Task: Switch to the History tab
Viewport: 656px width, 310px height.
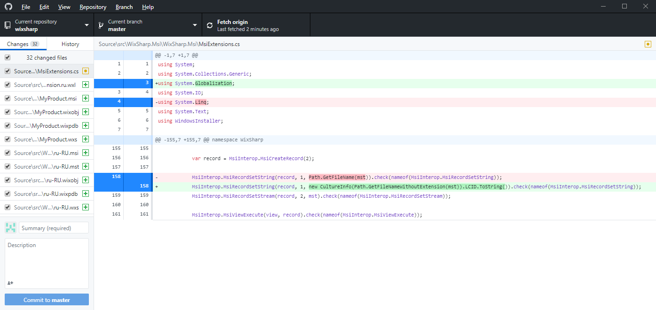Action: click(70, 44)
